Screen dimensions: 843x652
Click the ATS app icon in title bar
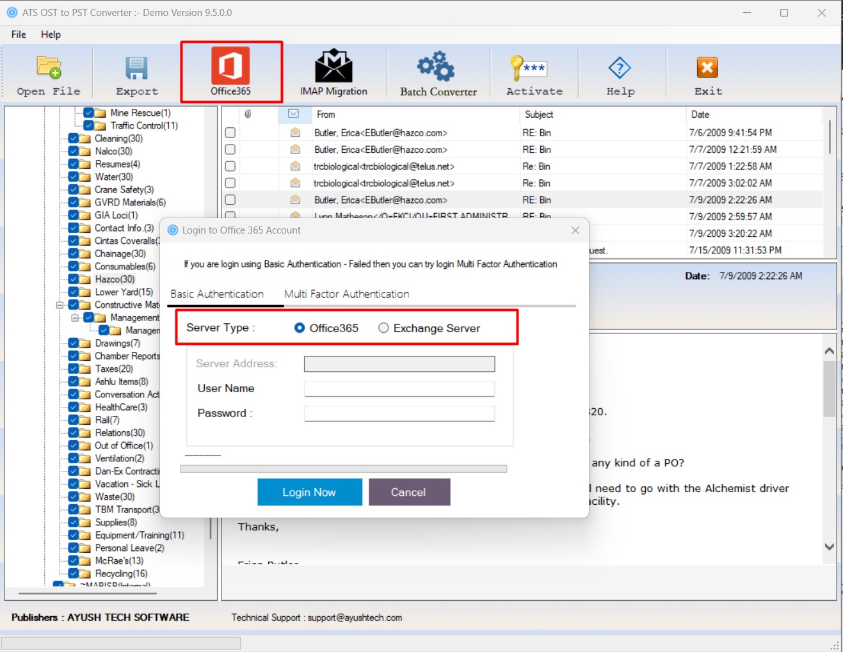[12, 12]
